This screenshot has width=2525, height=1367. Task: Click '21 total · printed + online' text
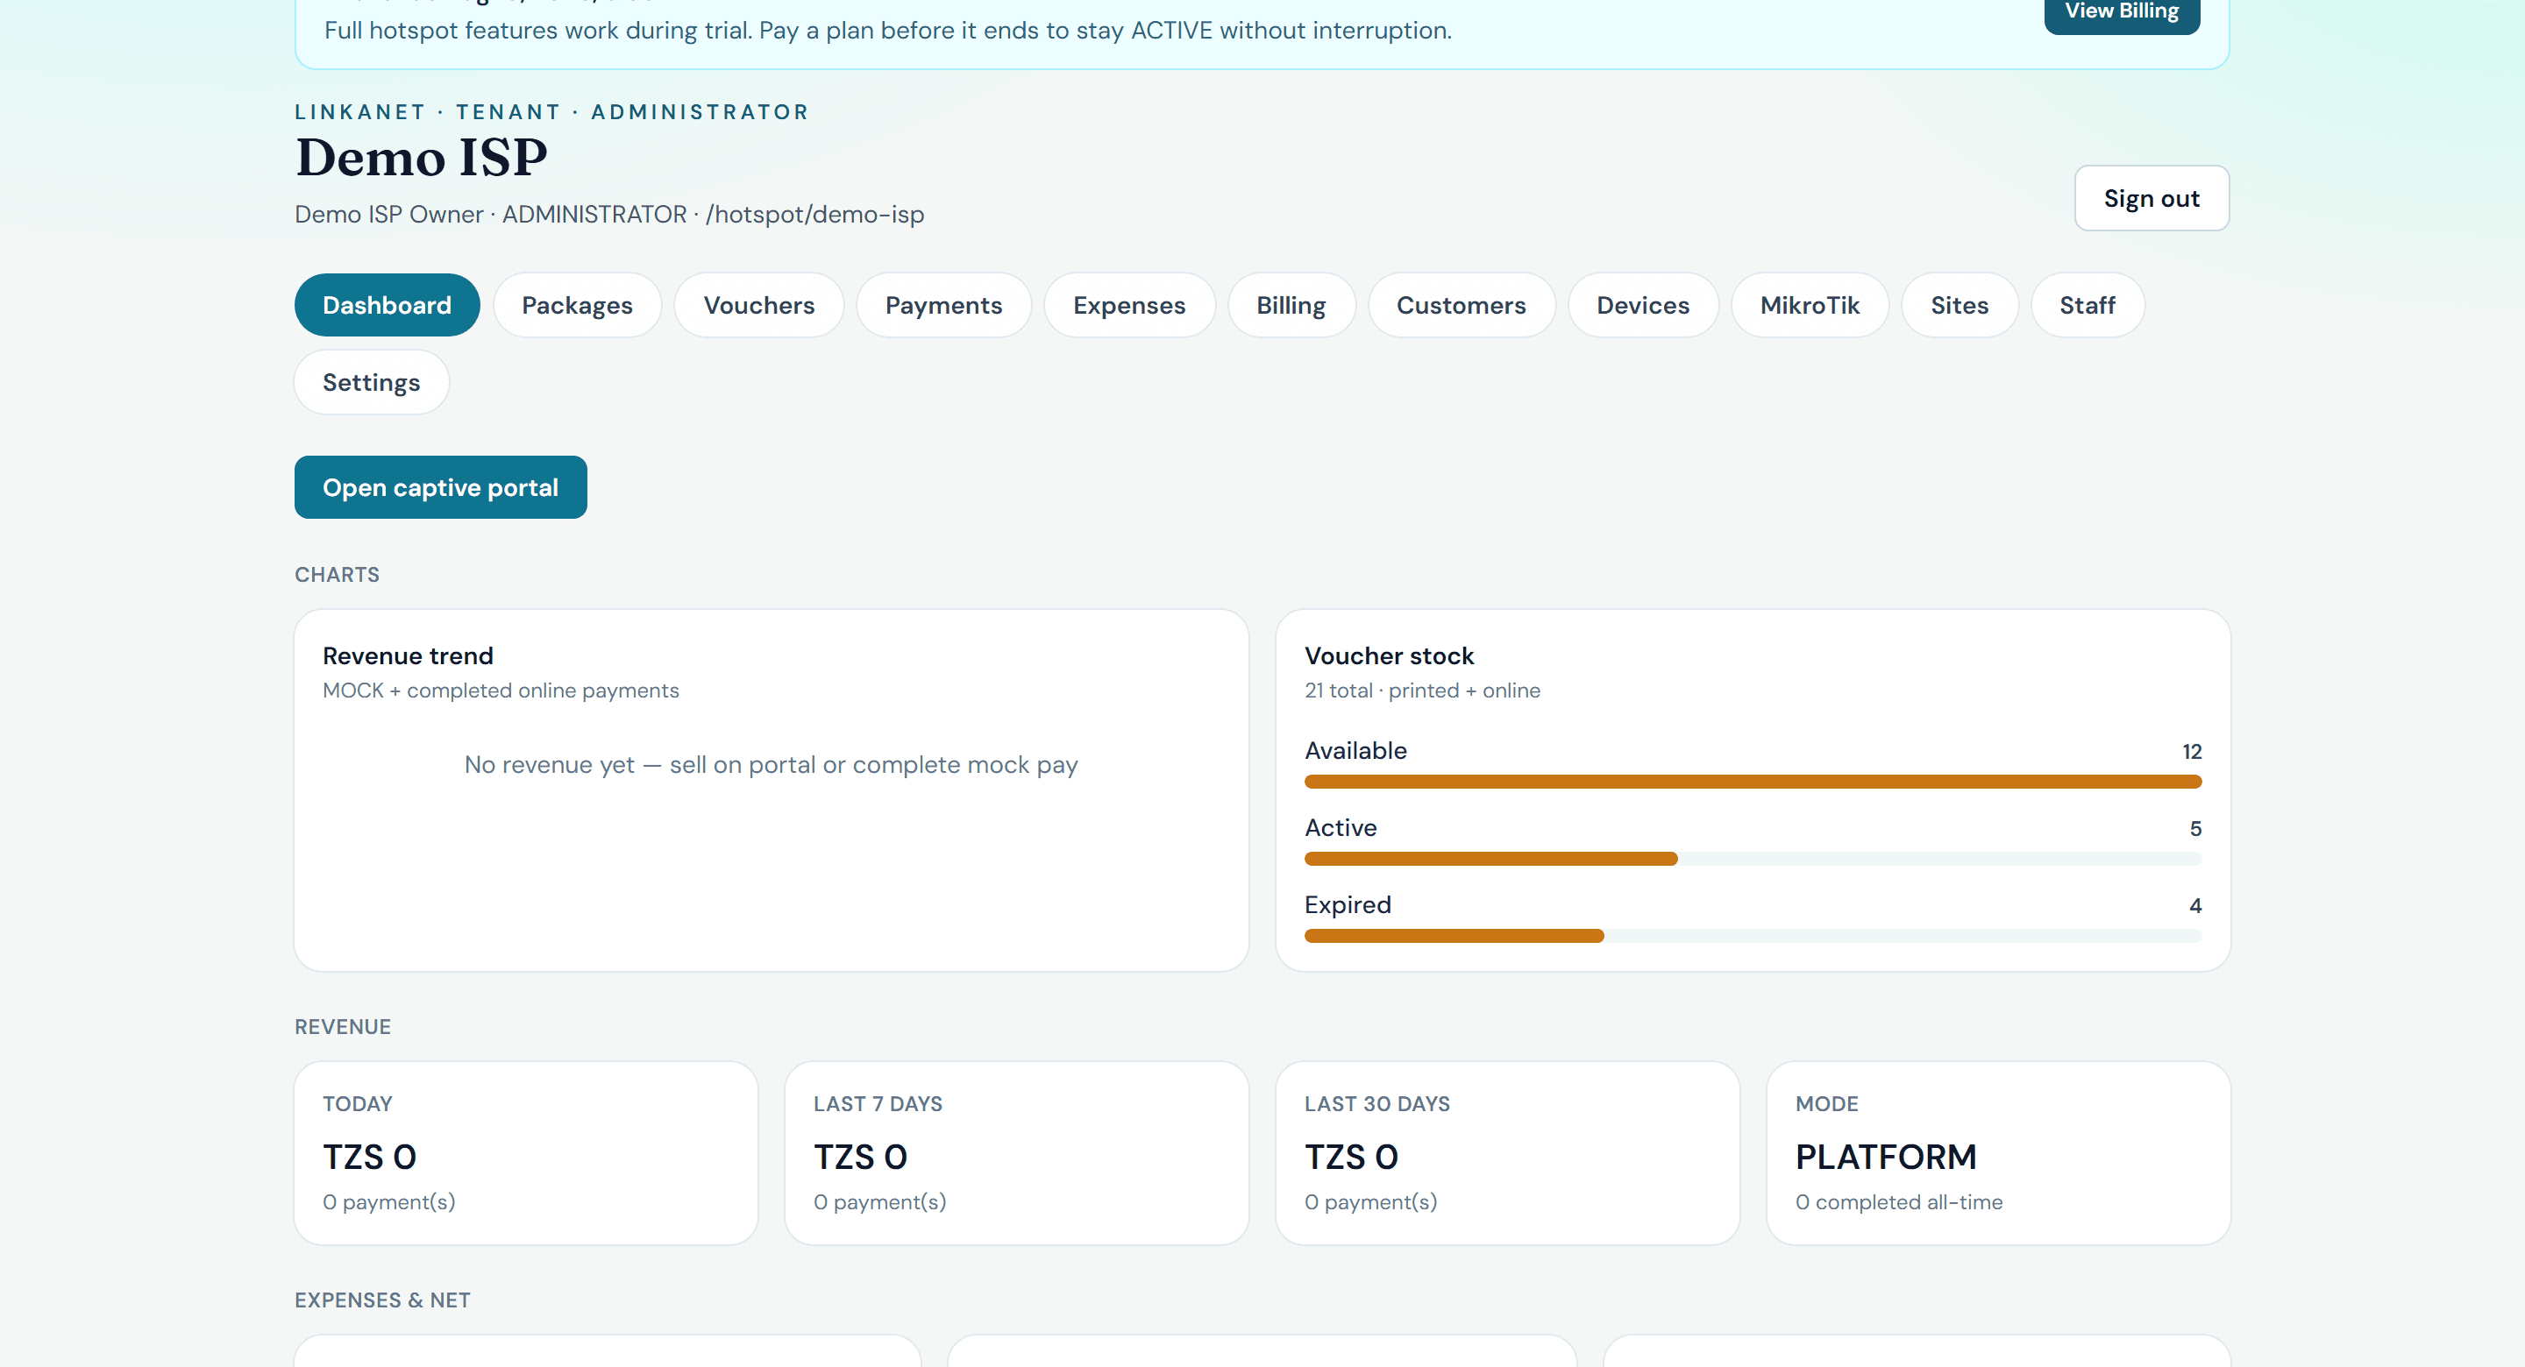tap(1422, 690)
